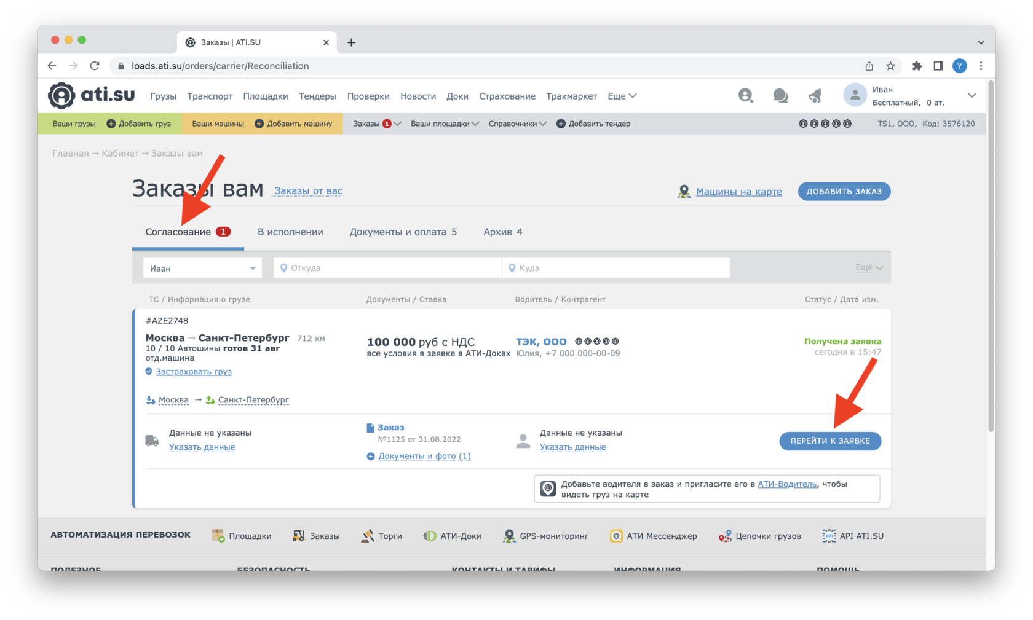Image resolution: width=1033 pixels, height=620 pixels.
Task: Click the browser share icon
Action: point(869,66)
